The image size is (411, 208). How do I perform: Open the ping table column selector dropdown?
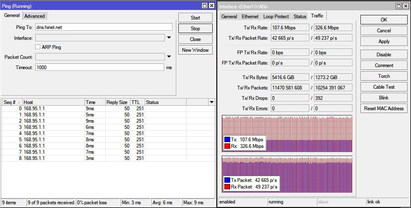tap(212, 102)
